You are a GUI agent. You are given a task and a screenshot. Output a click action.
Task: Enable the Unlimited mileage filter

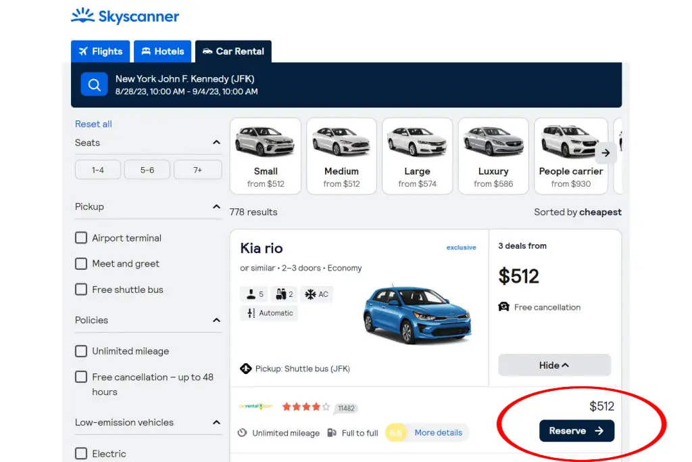click(x=81, y=351)
